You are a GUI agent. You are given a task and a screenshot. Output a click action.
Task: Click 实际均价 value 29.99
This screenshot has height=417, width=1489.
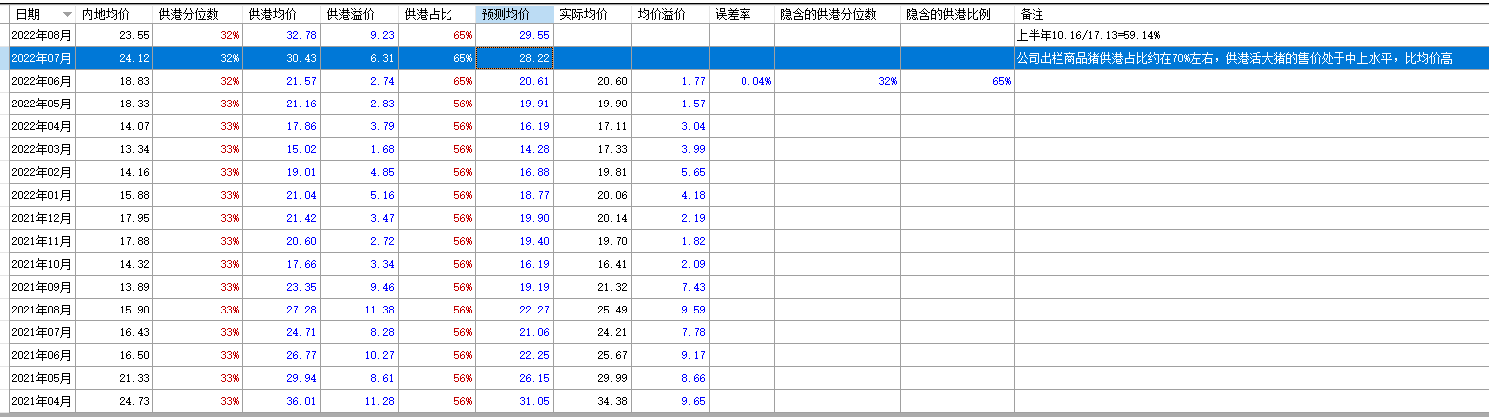point(592,378)
